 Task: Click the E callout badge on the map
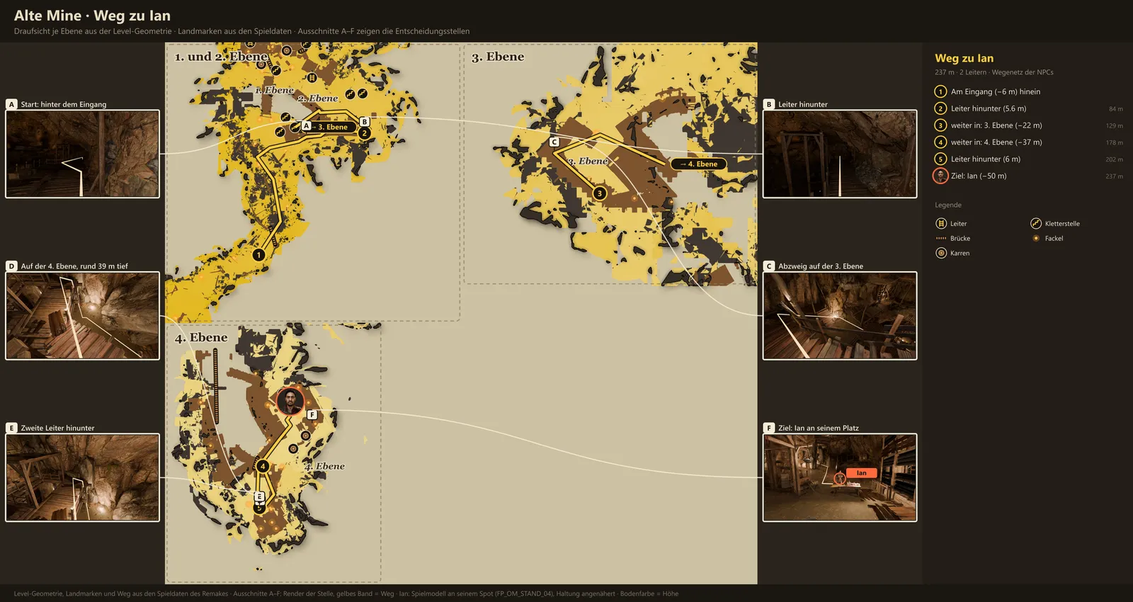click(259, 496)
